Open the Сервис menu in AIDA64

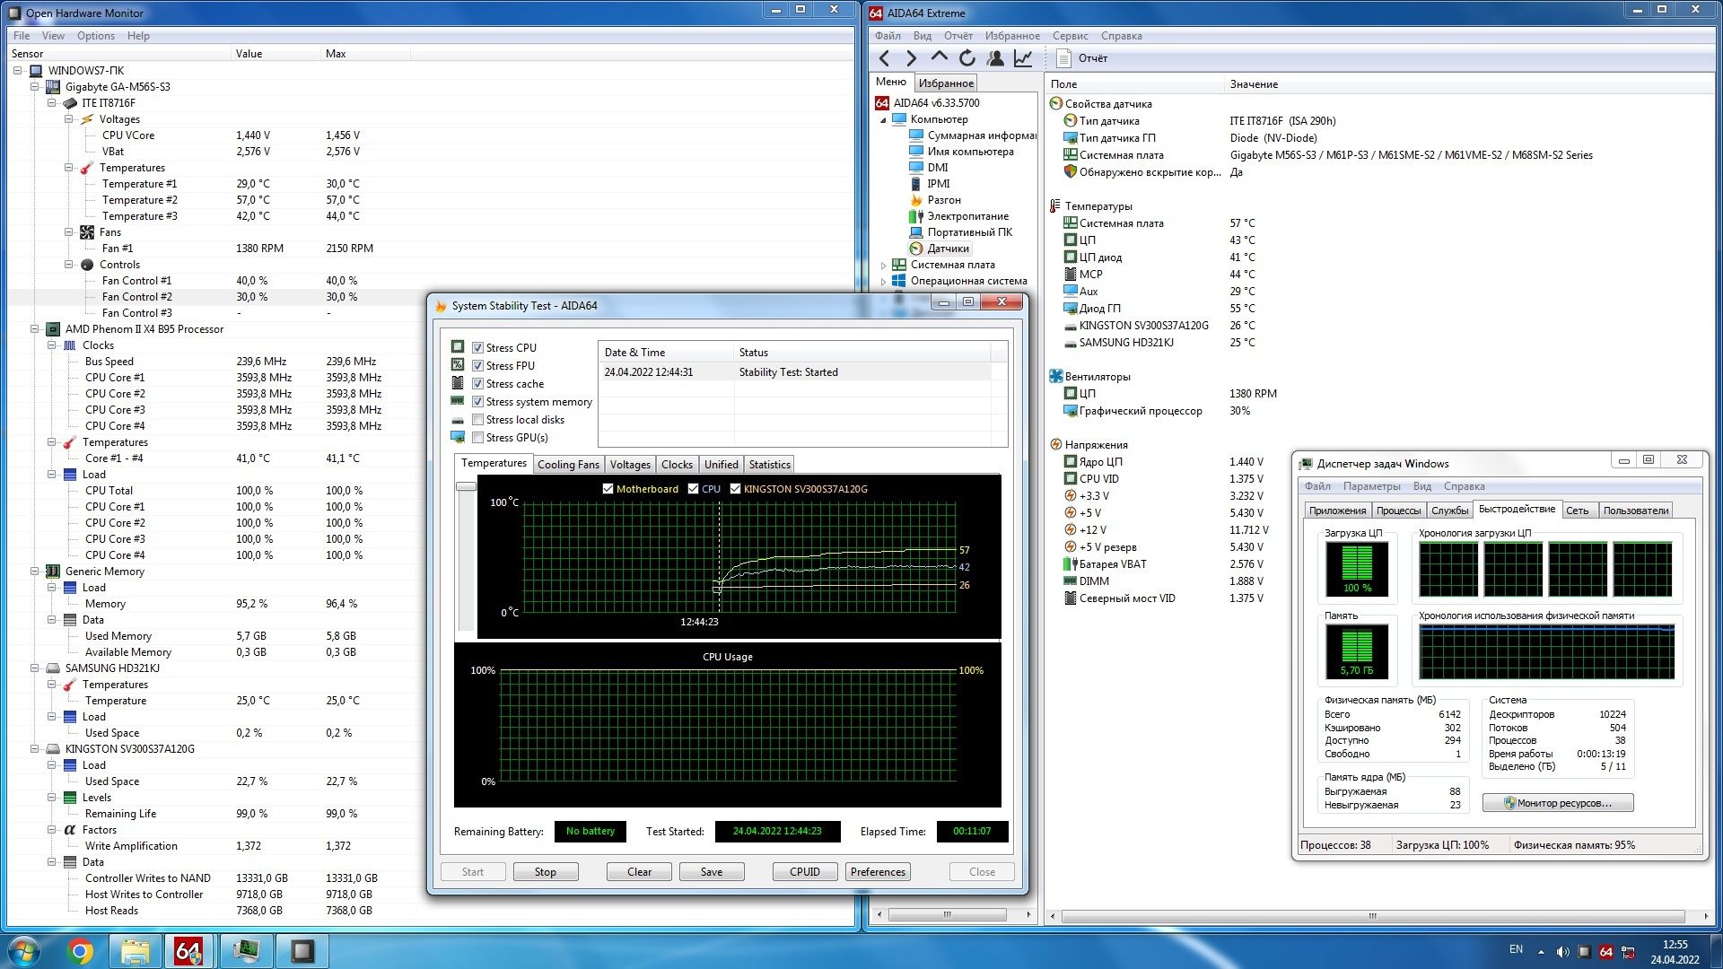click(1070, 36)
